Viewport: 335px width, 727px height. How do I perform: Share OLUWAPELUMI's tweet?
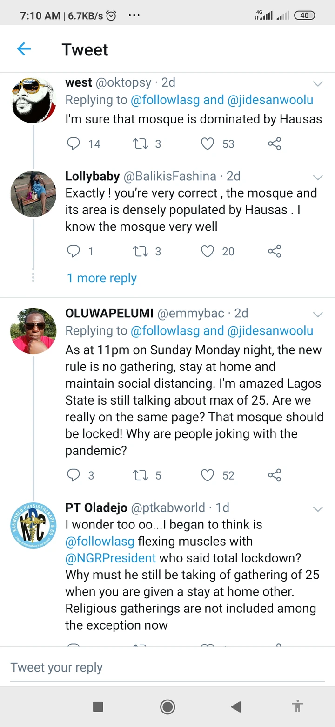point(275,475)
